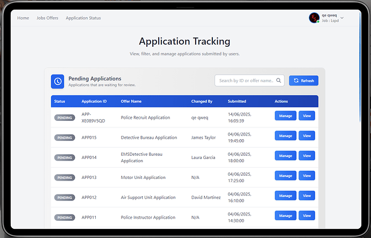Image resolution: width=371 pixels, height=238 pixels.
Task: Click the Changed By column header
Action: (x=202, y=101)
